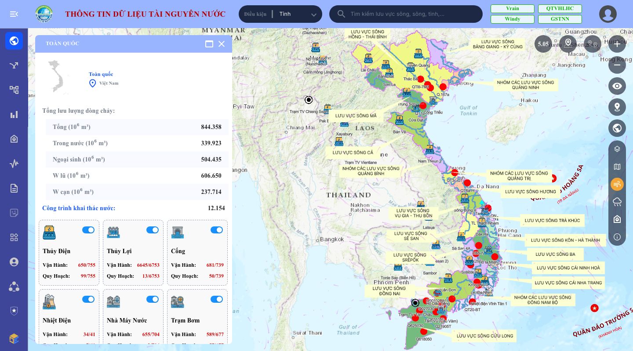The width and height of the screenshot is (633, 351).
Task: Open the sticker note sidebar icon
Action: [14, 213]
